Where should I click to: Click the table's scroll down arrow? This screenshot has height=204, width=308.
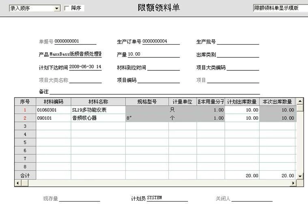coord(300,176)
